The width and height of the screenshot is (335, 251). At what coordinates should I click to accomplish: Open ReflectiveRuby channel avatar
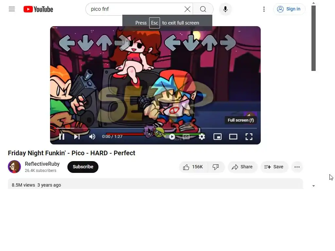[x=14, y=167]
